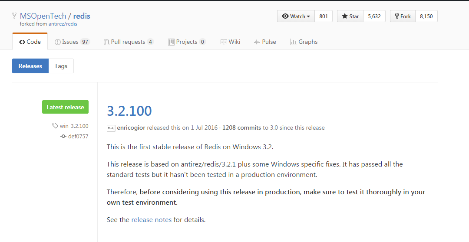Viewport: 469px width, 242px height.
Task: Star the repository
Action: [x=350, y=16]
